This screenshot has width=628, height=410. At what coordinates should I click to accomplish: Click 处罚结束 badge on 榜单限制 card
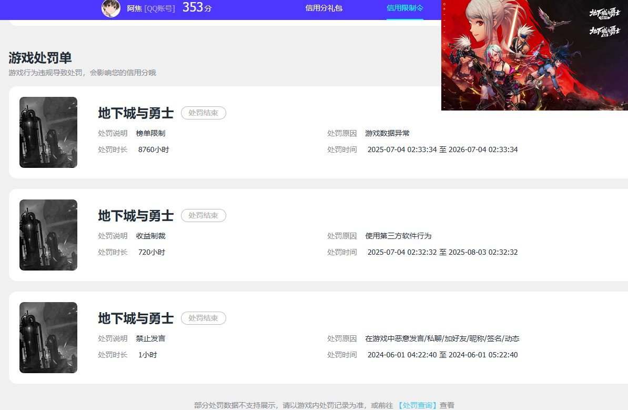point(204,113)
